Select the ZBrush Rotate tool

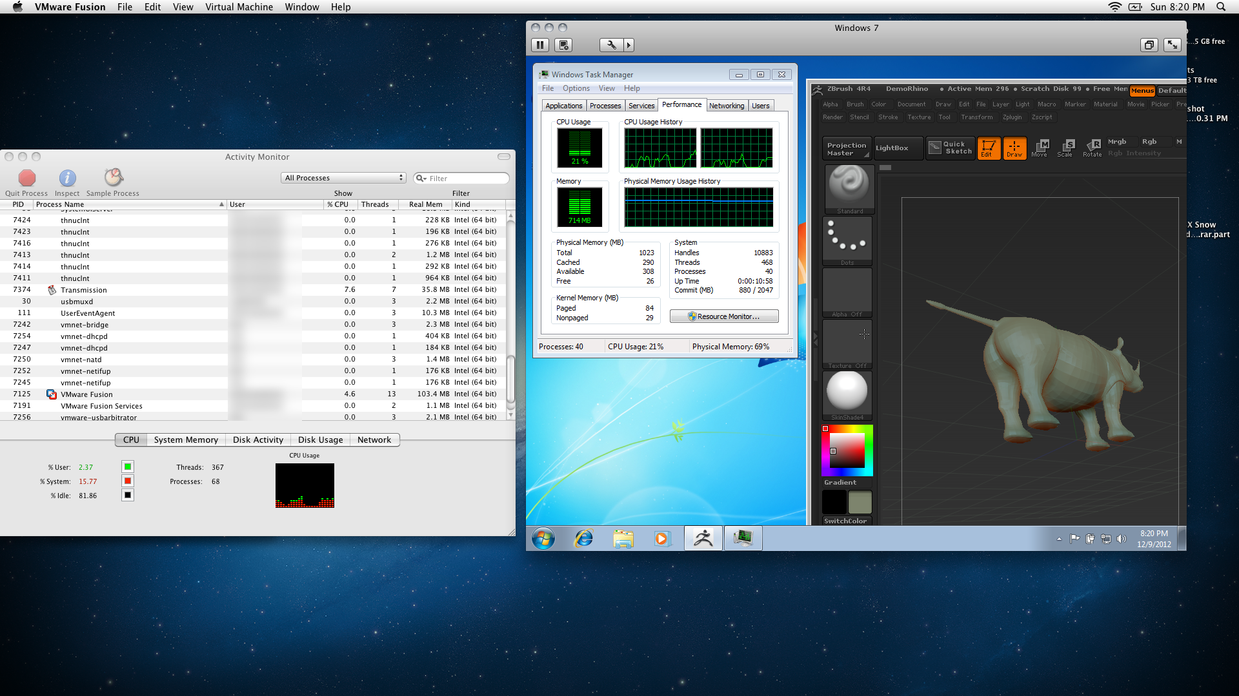pyautogui.click(x=1093, y=148)
